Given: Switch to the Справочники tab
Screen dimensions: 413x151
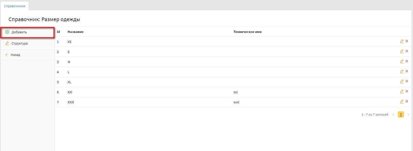Looking at the screenshot, I should point(14,6).
